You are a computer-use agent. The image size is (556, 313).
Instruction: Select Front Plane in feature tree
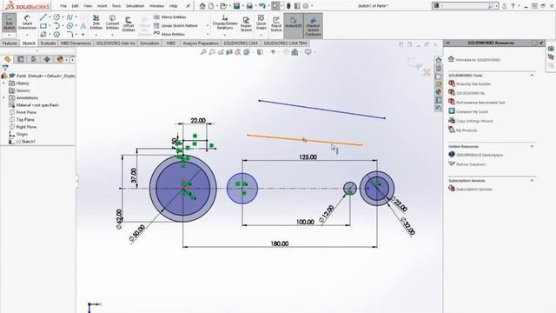point(26,112)
